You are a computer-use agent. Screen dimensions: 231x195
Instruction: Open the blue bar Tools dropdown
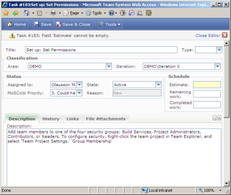(110, 24)
